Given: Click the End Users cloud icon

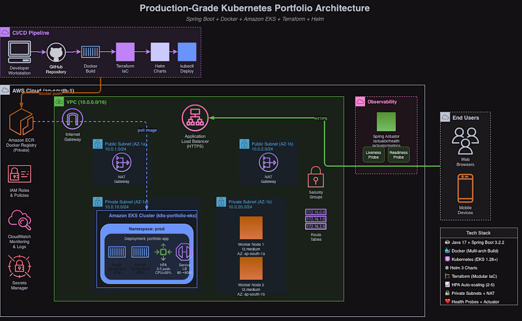Looking at the screenshot, I should pyautogui.click(x=445, y=117).
